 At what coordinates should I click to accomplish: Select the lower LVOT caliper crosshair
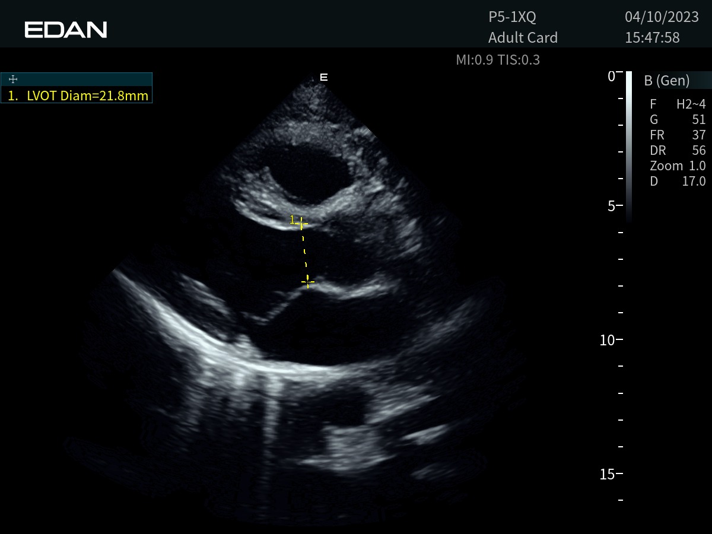click(307, 282)
